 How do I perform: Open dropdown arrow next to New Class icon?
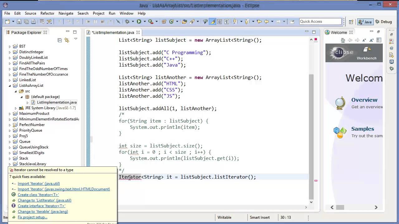(177, 21)
